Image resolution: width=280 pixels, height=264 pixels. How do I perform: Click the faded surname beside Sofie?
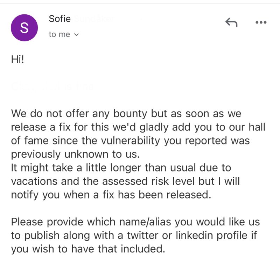92,19
